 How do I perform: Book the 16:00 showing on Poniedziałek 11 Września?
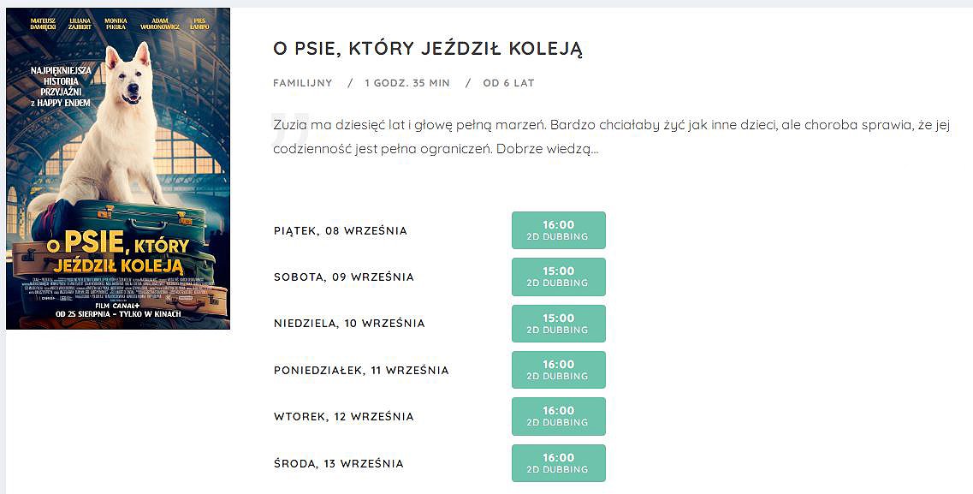[559, 370]
